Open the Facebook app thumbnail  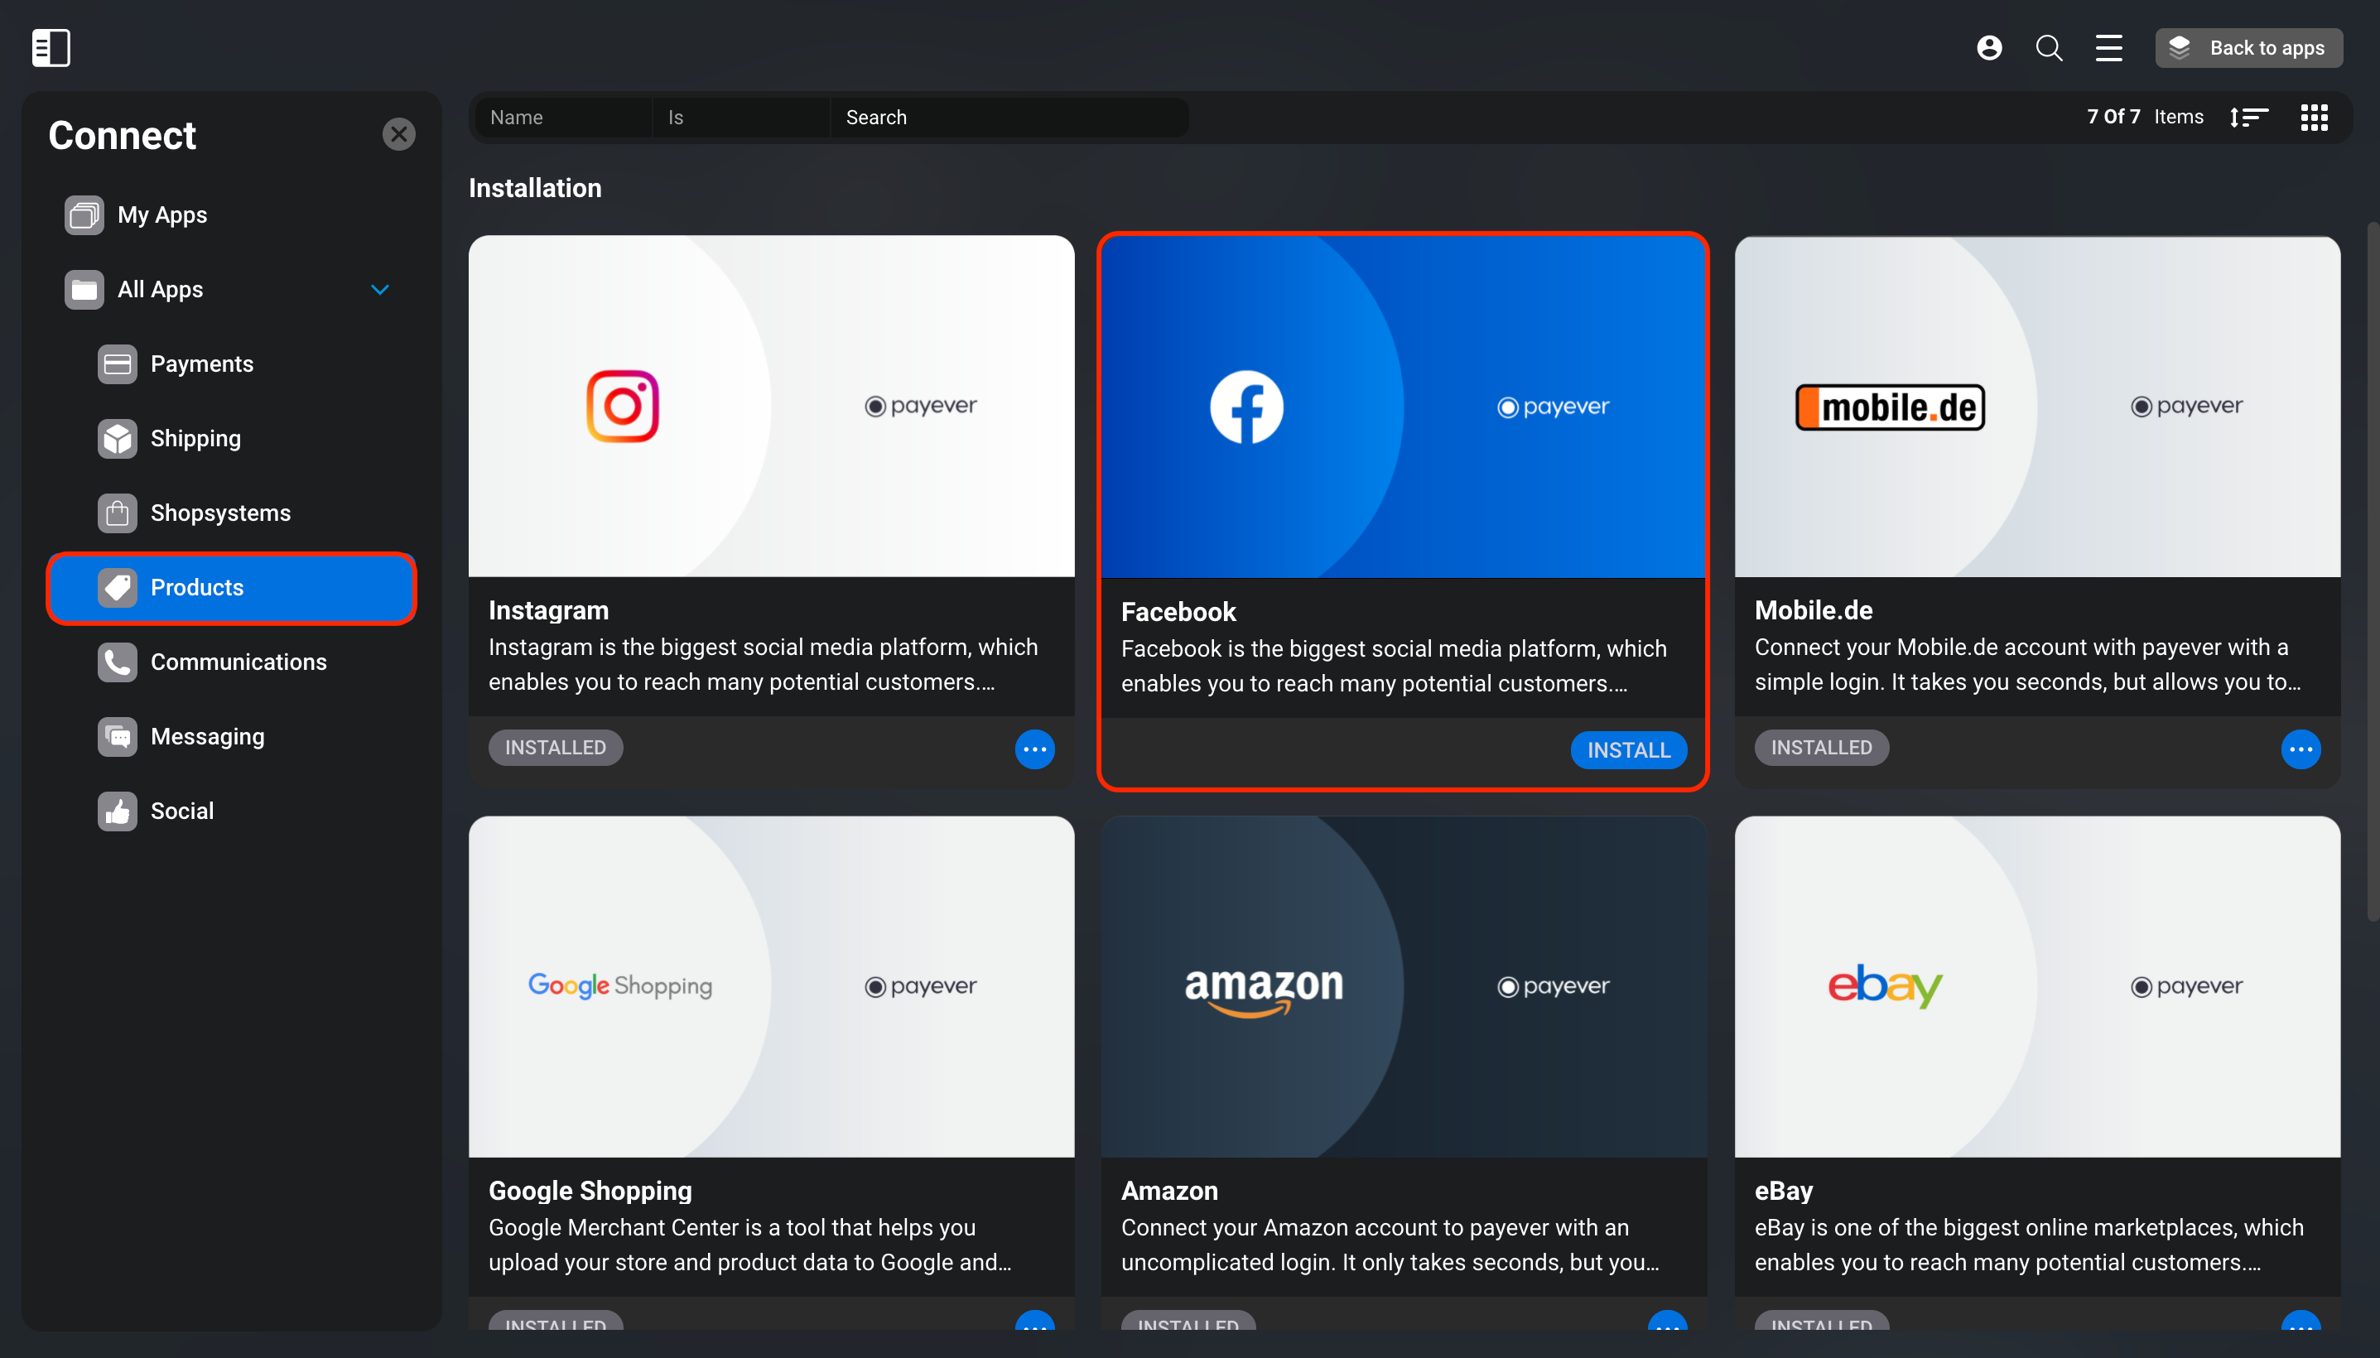1404,407
